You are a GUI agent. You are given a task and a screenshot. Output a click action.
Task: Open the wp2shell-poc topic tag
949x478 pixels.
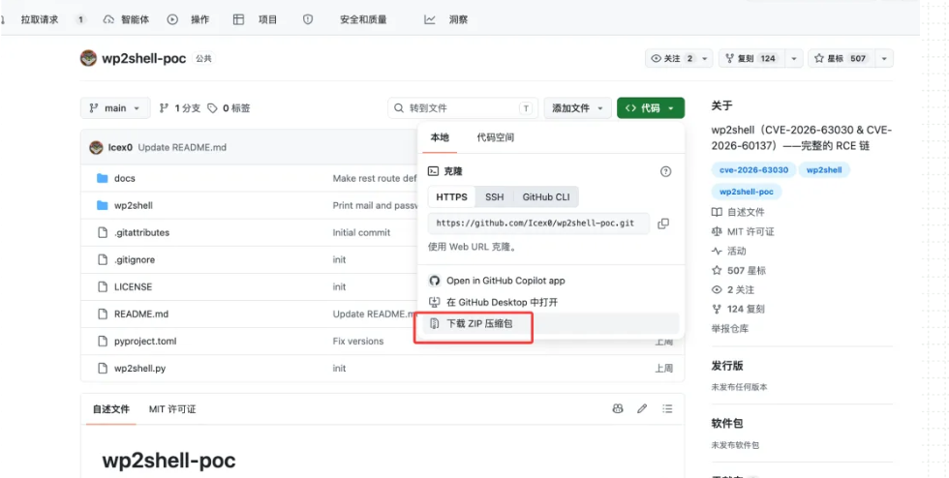coord(747,192)
